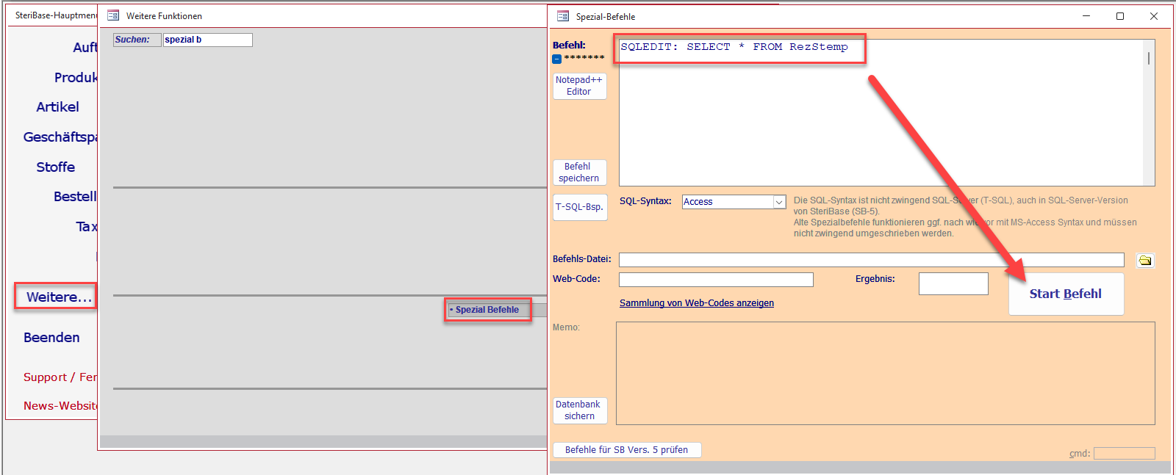Click Weitere Funktionen window title icon

coord(113,15)
